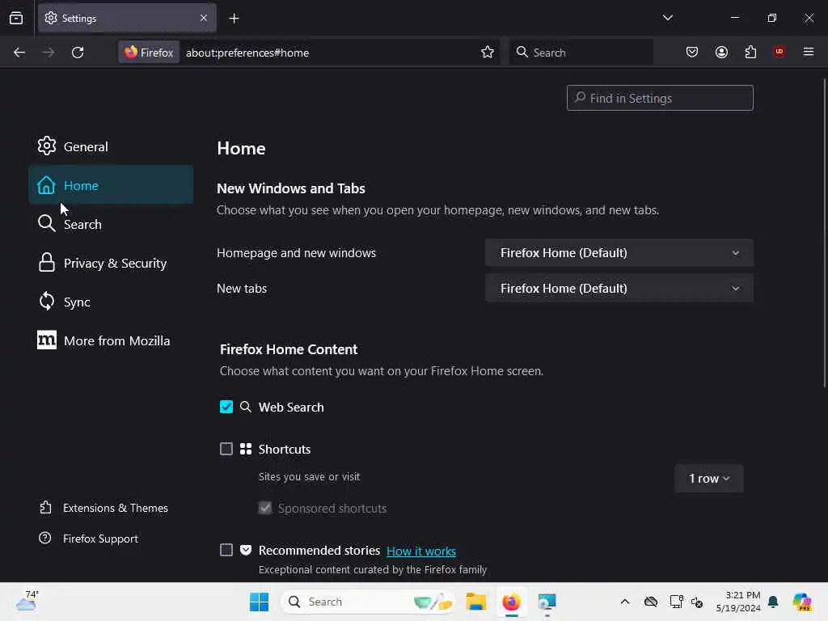Close the Settings tab
Viewport: 828px width, 621px height.
(204, 19)
